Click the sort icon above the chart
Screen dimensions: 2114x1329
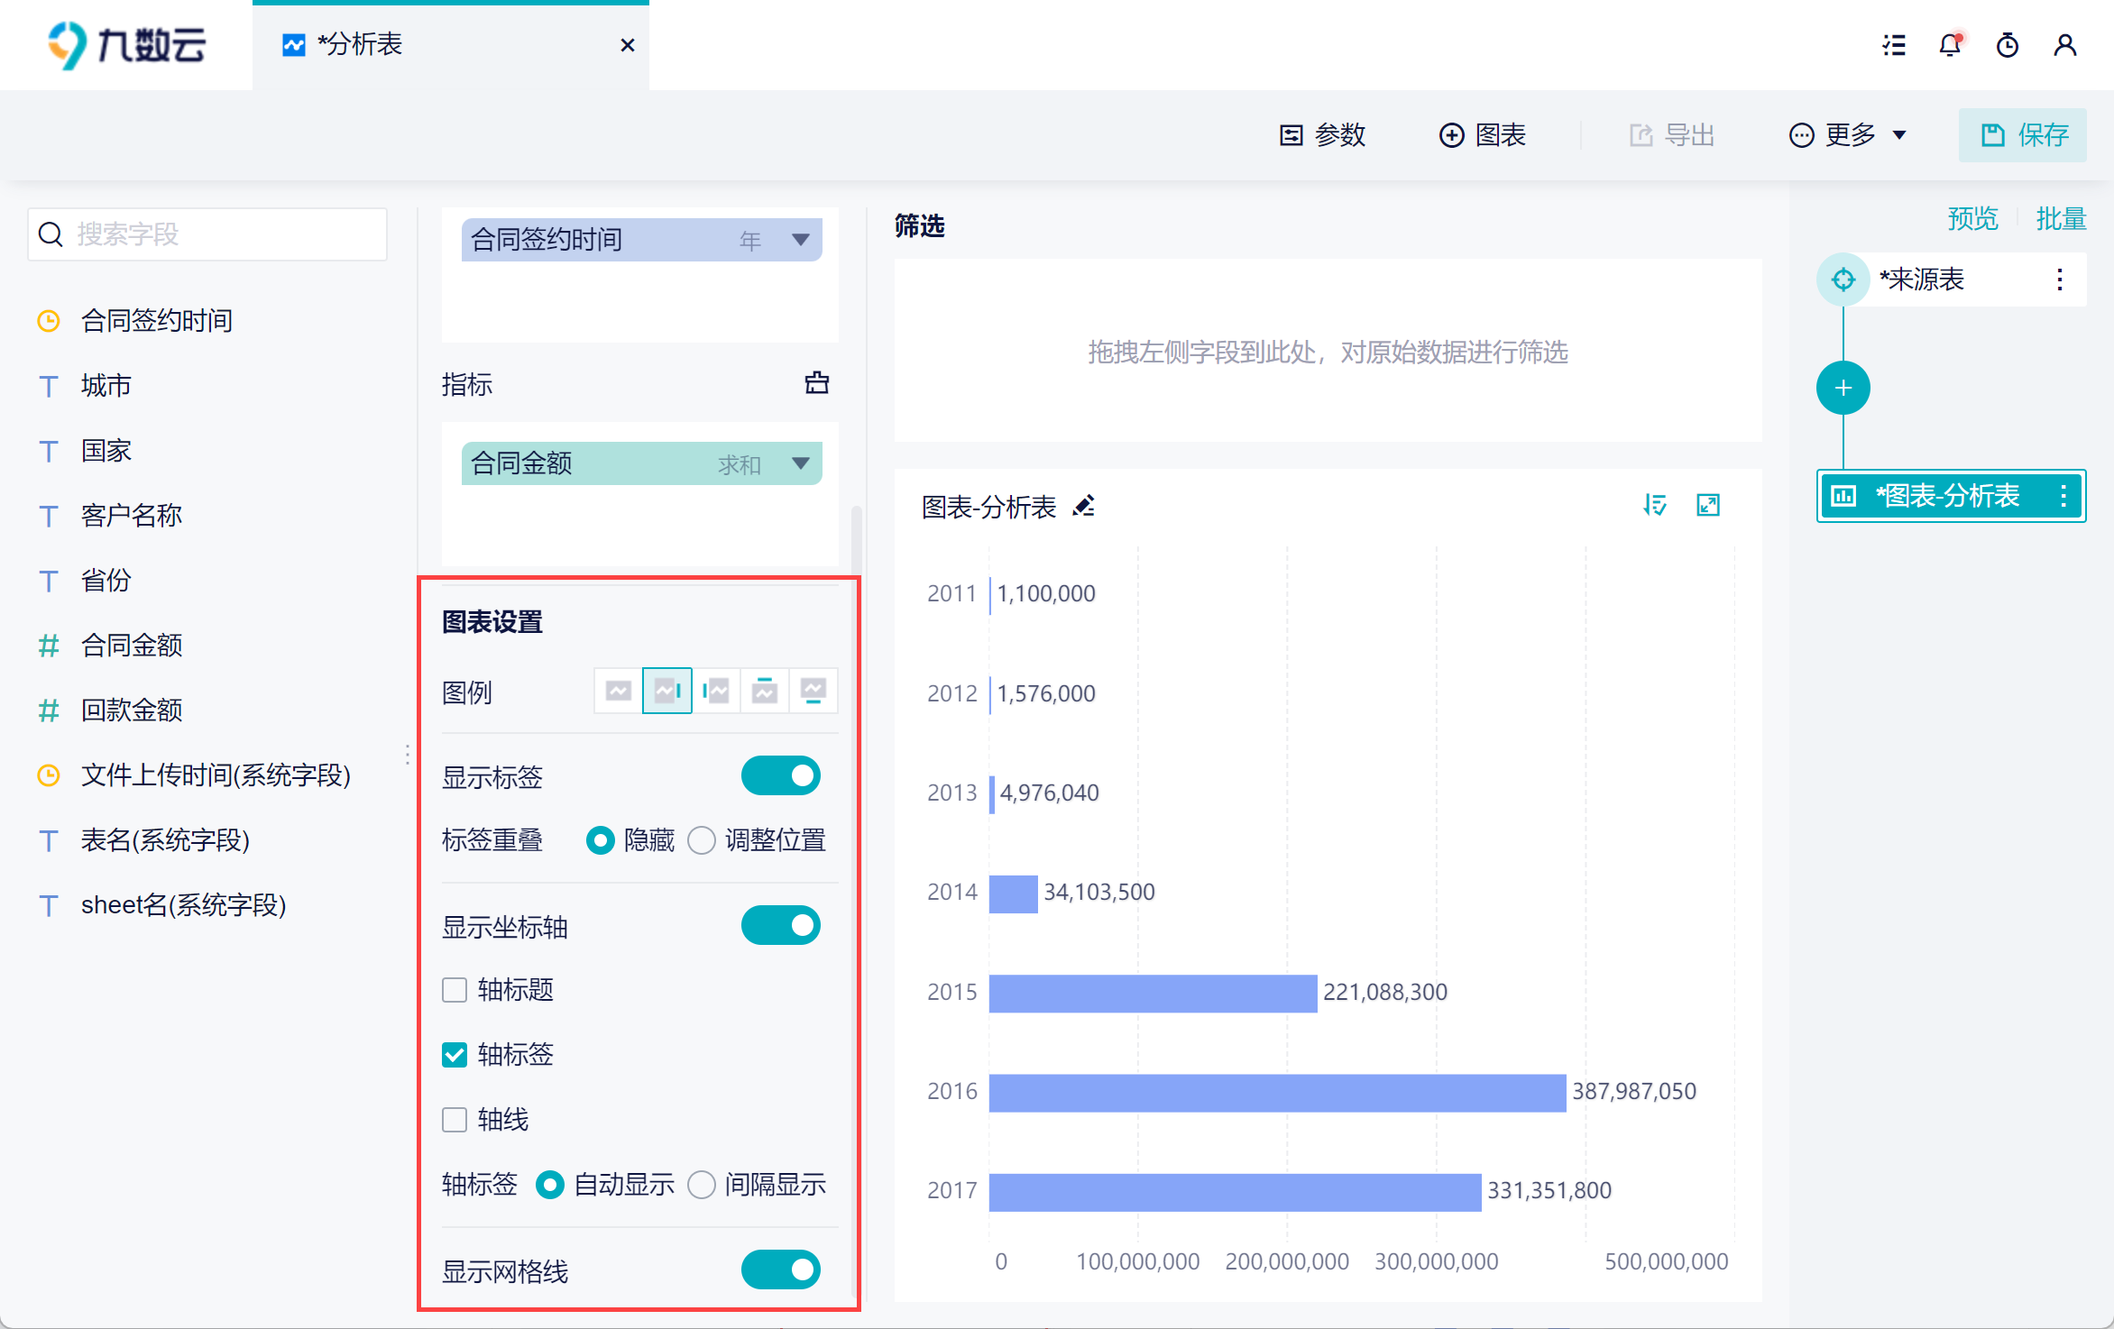(x=1654, y=505)
